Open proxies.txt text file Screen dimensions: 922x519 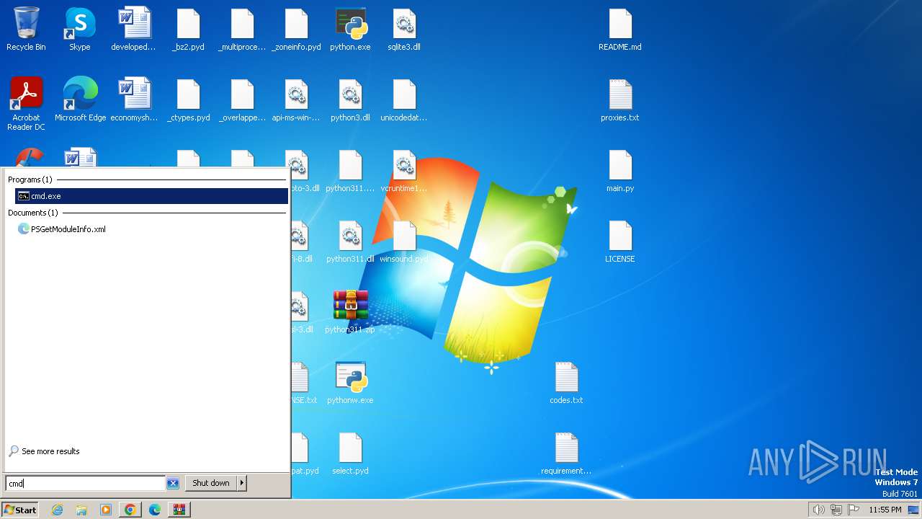click(x=620, y=100)
